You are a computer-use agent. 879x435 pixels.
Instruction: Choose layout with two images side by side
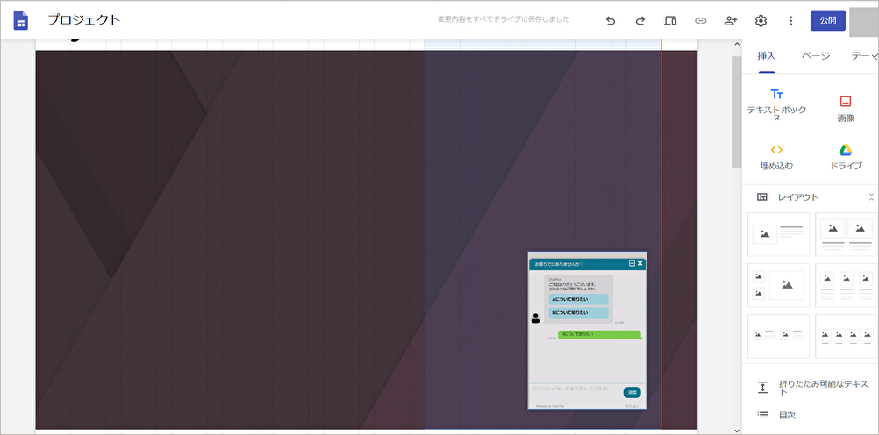point(847,234)
